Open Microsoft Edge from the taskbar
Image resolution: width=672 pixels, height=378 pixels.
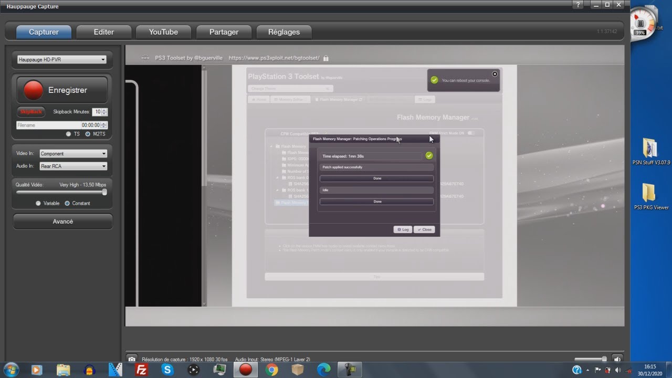pos(323,370)
